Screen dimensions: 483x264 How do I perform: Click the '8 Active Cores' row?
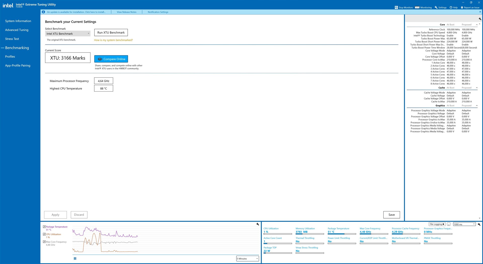[442, 84]
